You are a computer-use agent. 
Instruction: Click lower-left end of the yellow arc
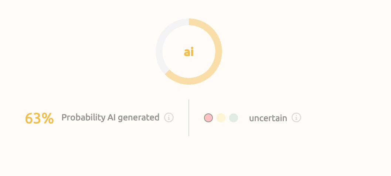pyautogui.click(x=167, y=72)
